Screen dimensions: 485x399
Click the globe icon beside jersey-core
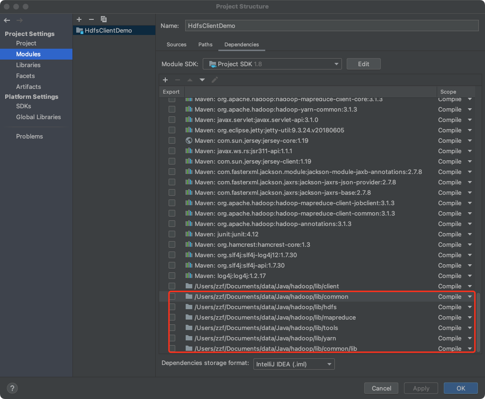pyautogui.click(x=189, y=140)
